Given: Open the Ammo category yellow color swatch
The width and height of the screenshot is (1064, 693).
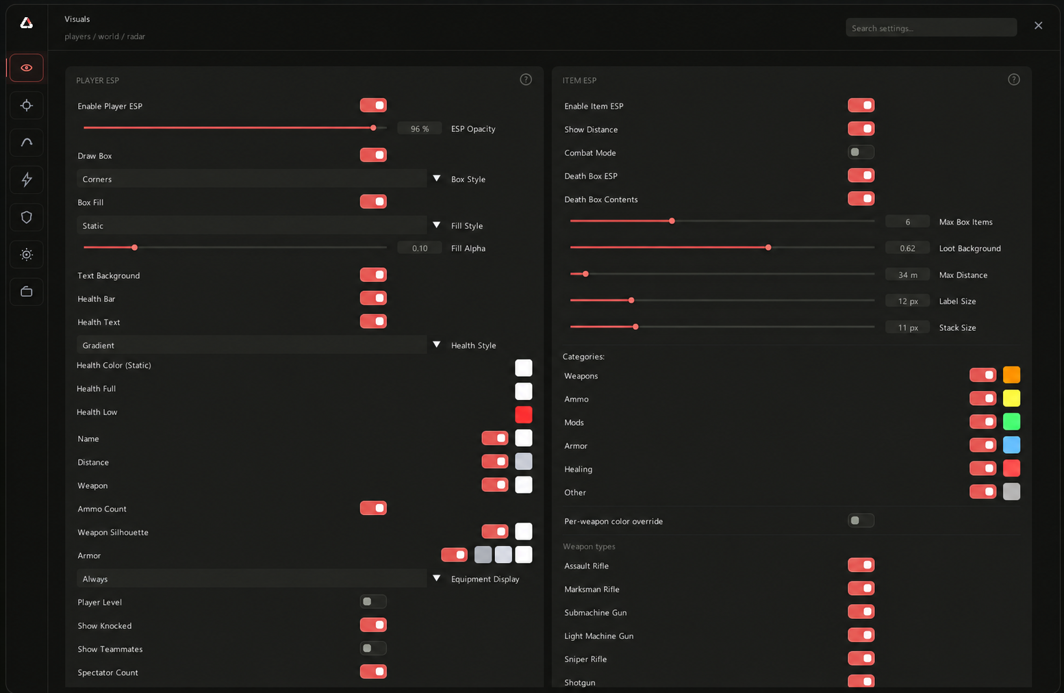Looking at the screenshot, I should (x=1011, y=398).
